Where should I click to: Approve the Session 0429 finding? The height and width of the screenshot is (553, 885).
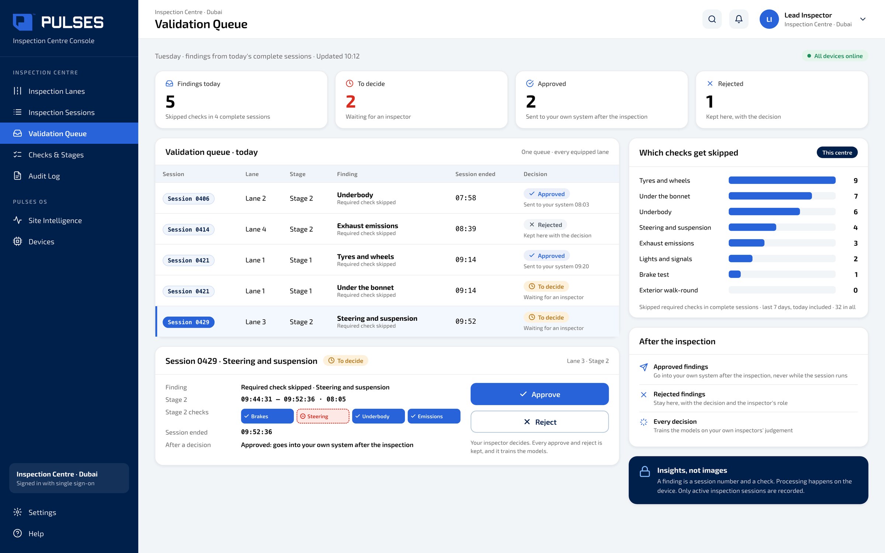(539, 394)
